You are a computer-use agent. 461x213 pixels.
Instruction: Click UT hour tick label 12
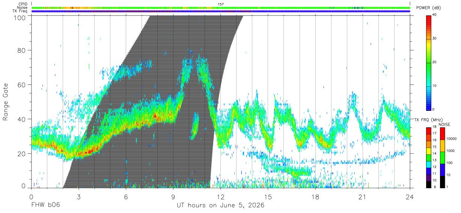(221, 196)
